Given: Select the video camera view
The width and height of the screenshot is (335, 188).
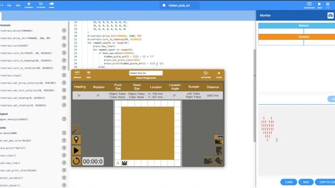Looking at the screenshot, I should (x=208, y=161).
